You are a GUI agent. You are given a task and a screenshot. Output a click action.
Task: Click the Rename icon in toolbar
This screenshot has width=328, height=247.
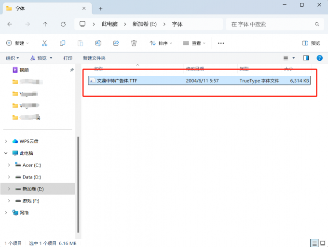98,43
